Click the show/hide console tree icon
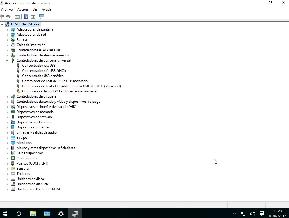The image size is (289, 218). pyautogui.click(x=17, y=17)
